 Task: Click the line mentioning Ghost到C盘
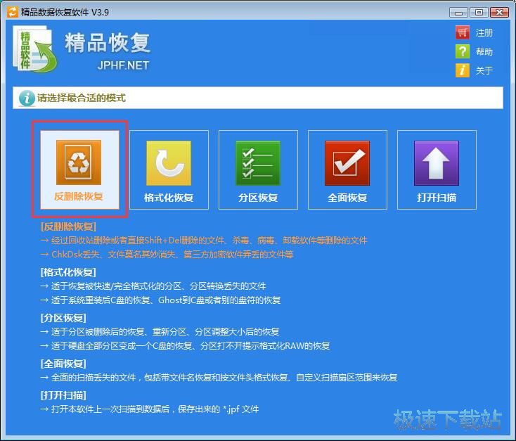pos(160,300)
